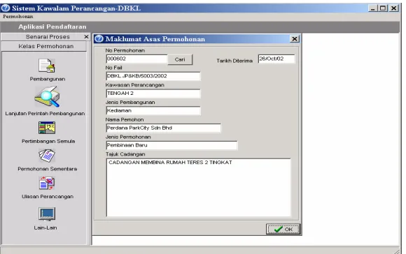Click the Tarikh Diterima date field

click(x=276, y=59)
